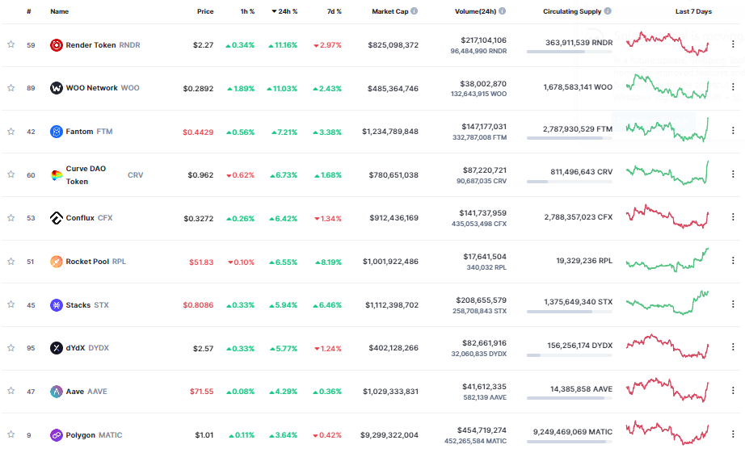This screenshot has width=745, height=453.
Task: Open Render Token row options menu
Action: [733, 44]
